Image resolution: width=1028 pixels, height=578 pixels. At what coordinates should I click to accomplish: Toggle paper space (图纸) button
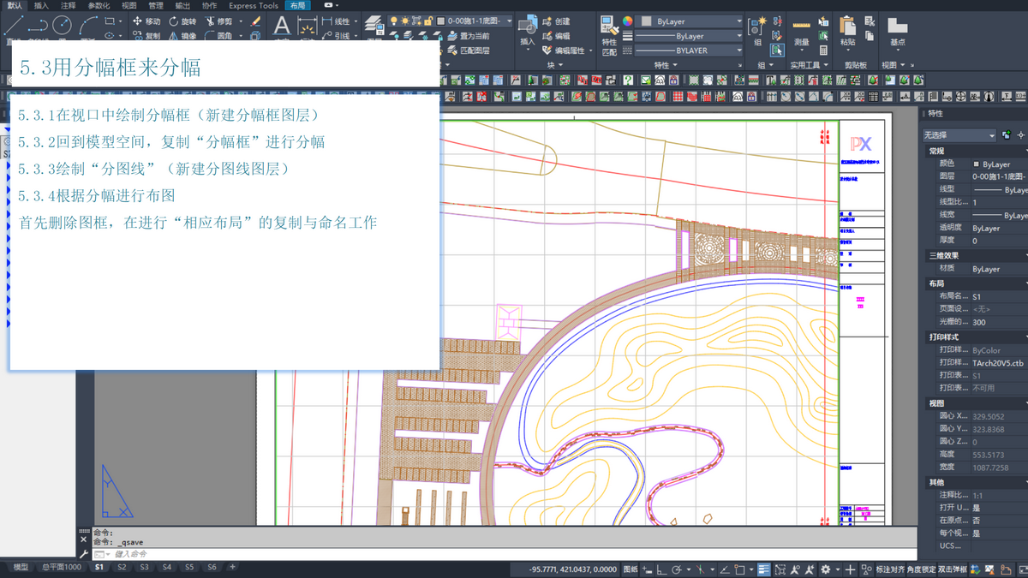[630, 569]
